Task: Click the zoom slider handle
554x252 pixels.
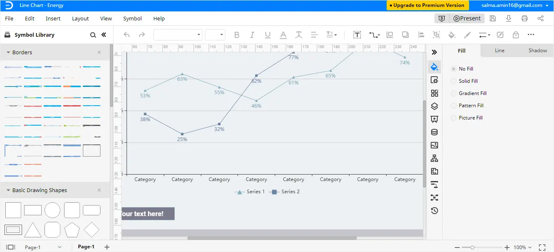Action: pos(472,247)
